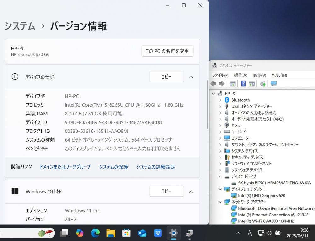
Task: Click the オーディオの入力および出力 speaker icon
Action: coord(227,113)
